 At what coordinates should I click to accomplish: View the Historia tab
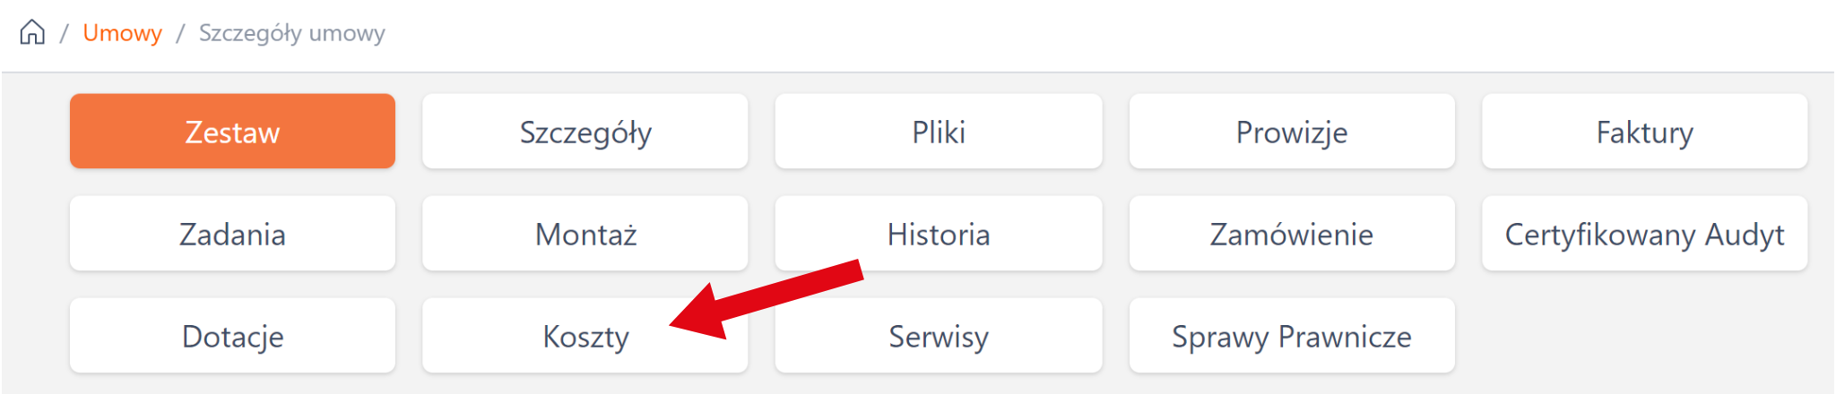coord(939,234)
